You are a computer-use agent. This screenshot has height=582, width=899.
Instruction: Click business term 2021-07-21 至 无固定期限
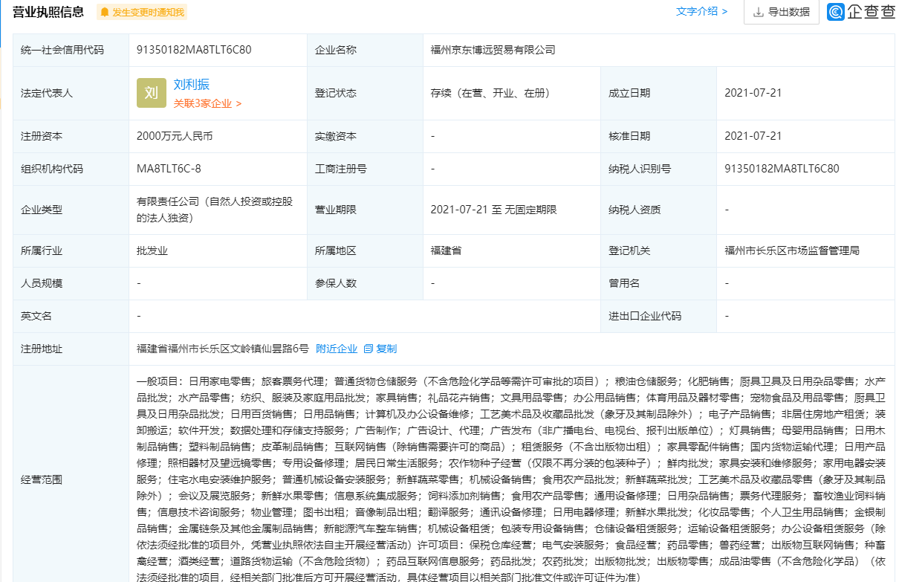click(493, 210)
